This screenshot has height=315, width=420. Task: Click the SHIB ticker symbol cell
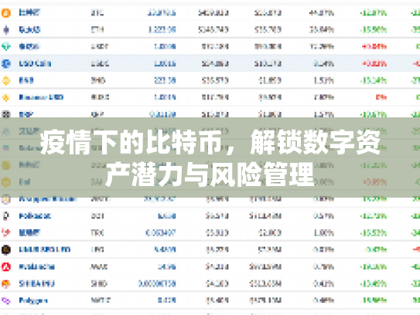click(x=99, y=283)
